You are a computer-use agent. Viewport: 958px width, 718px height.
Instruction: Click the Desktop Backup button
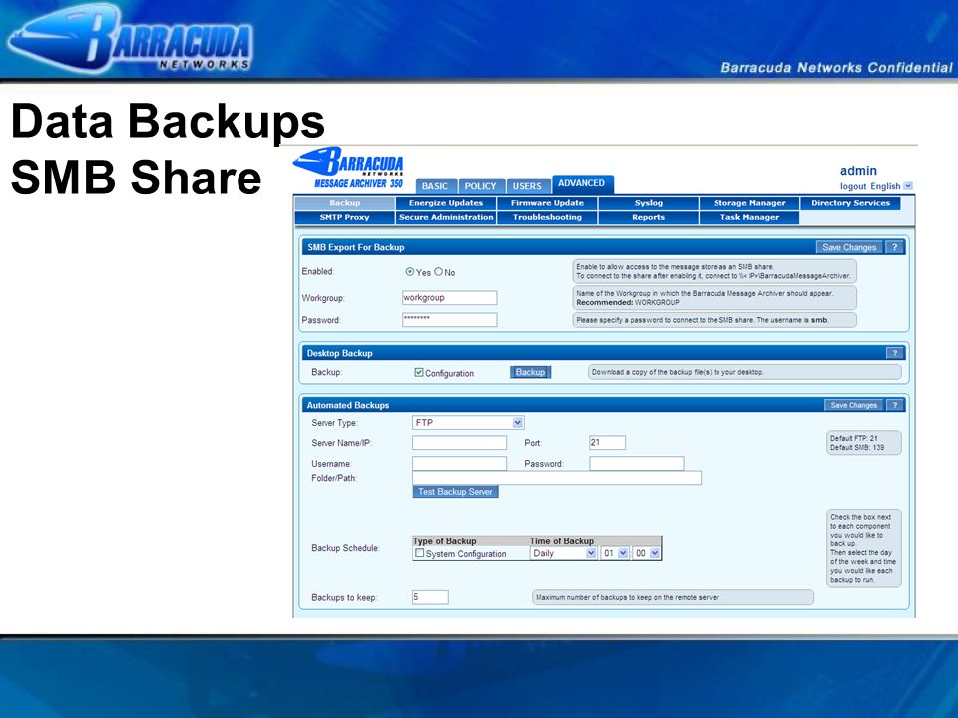coord(530,372)
